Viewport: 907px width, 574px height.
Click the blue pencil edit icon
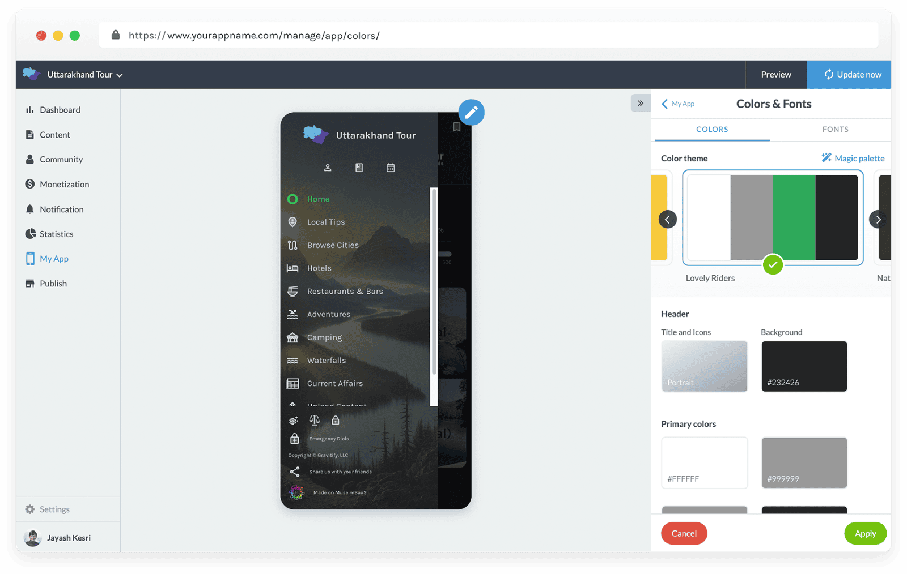pyautogui.click(x=471, y=112)
